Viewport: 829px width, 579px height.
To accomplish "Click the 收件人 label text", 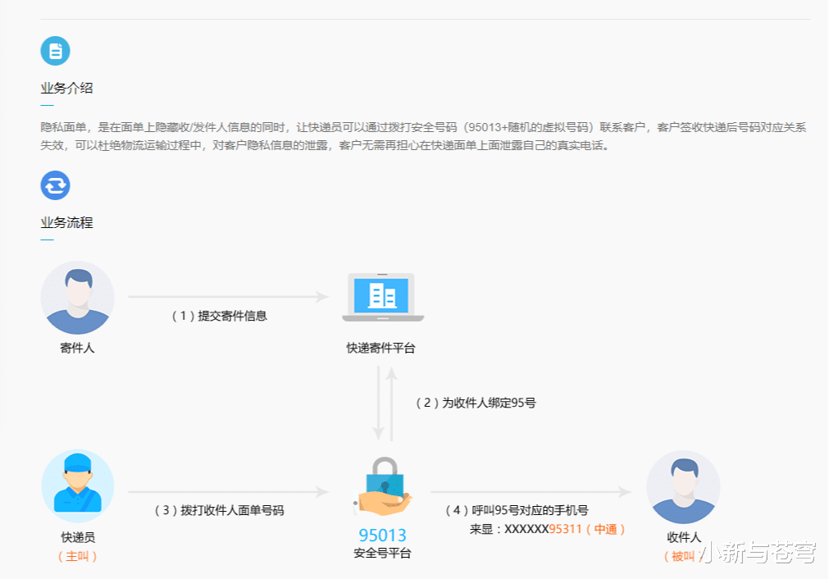I will coord(684,537).
